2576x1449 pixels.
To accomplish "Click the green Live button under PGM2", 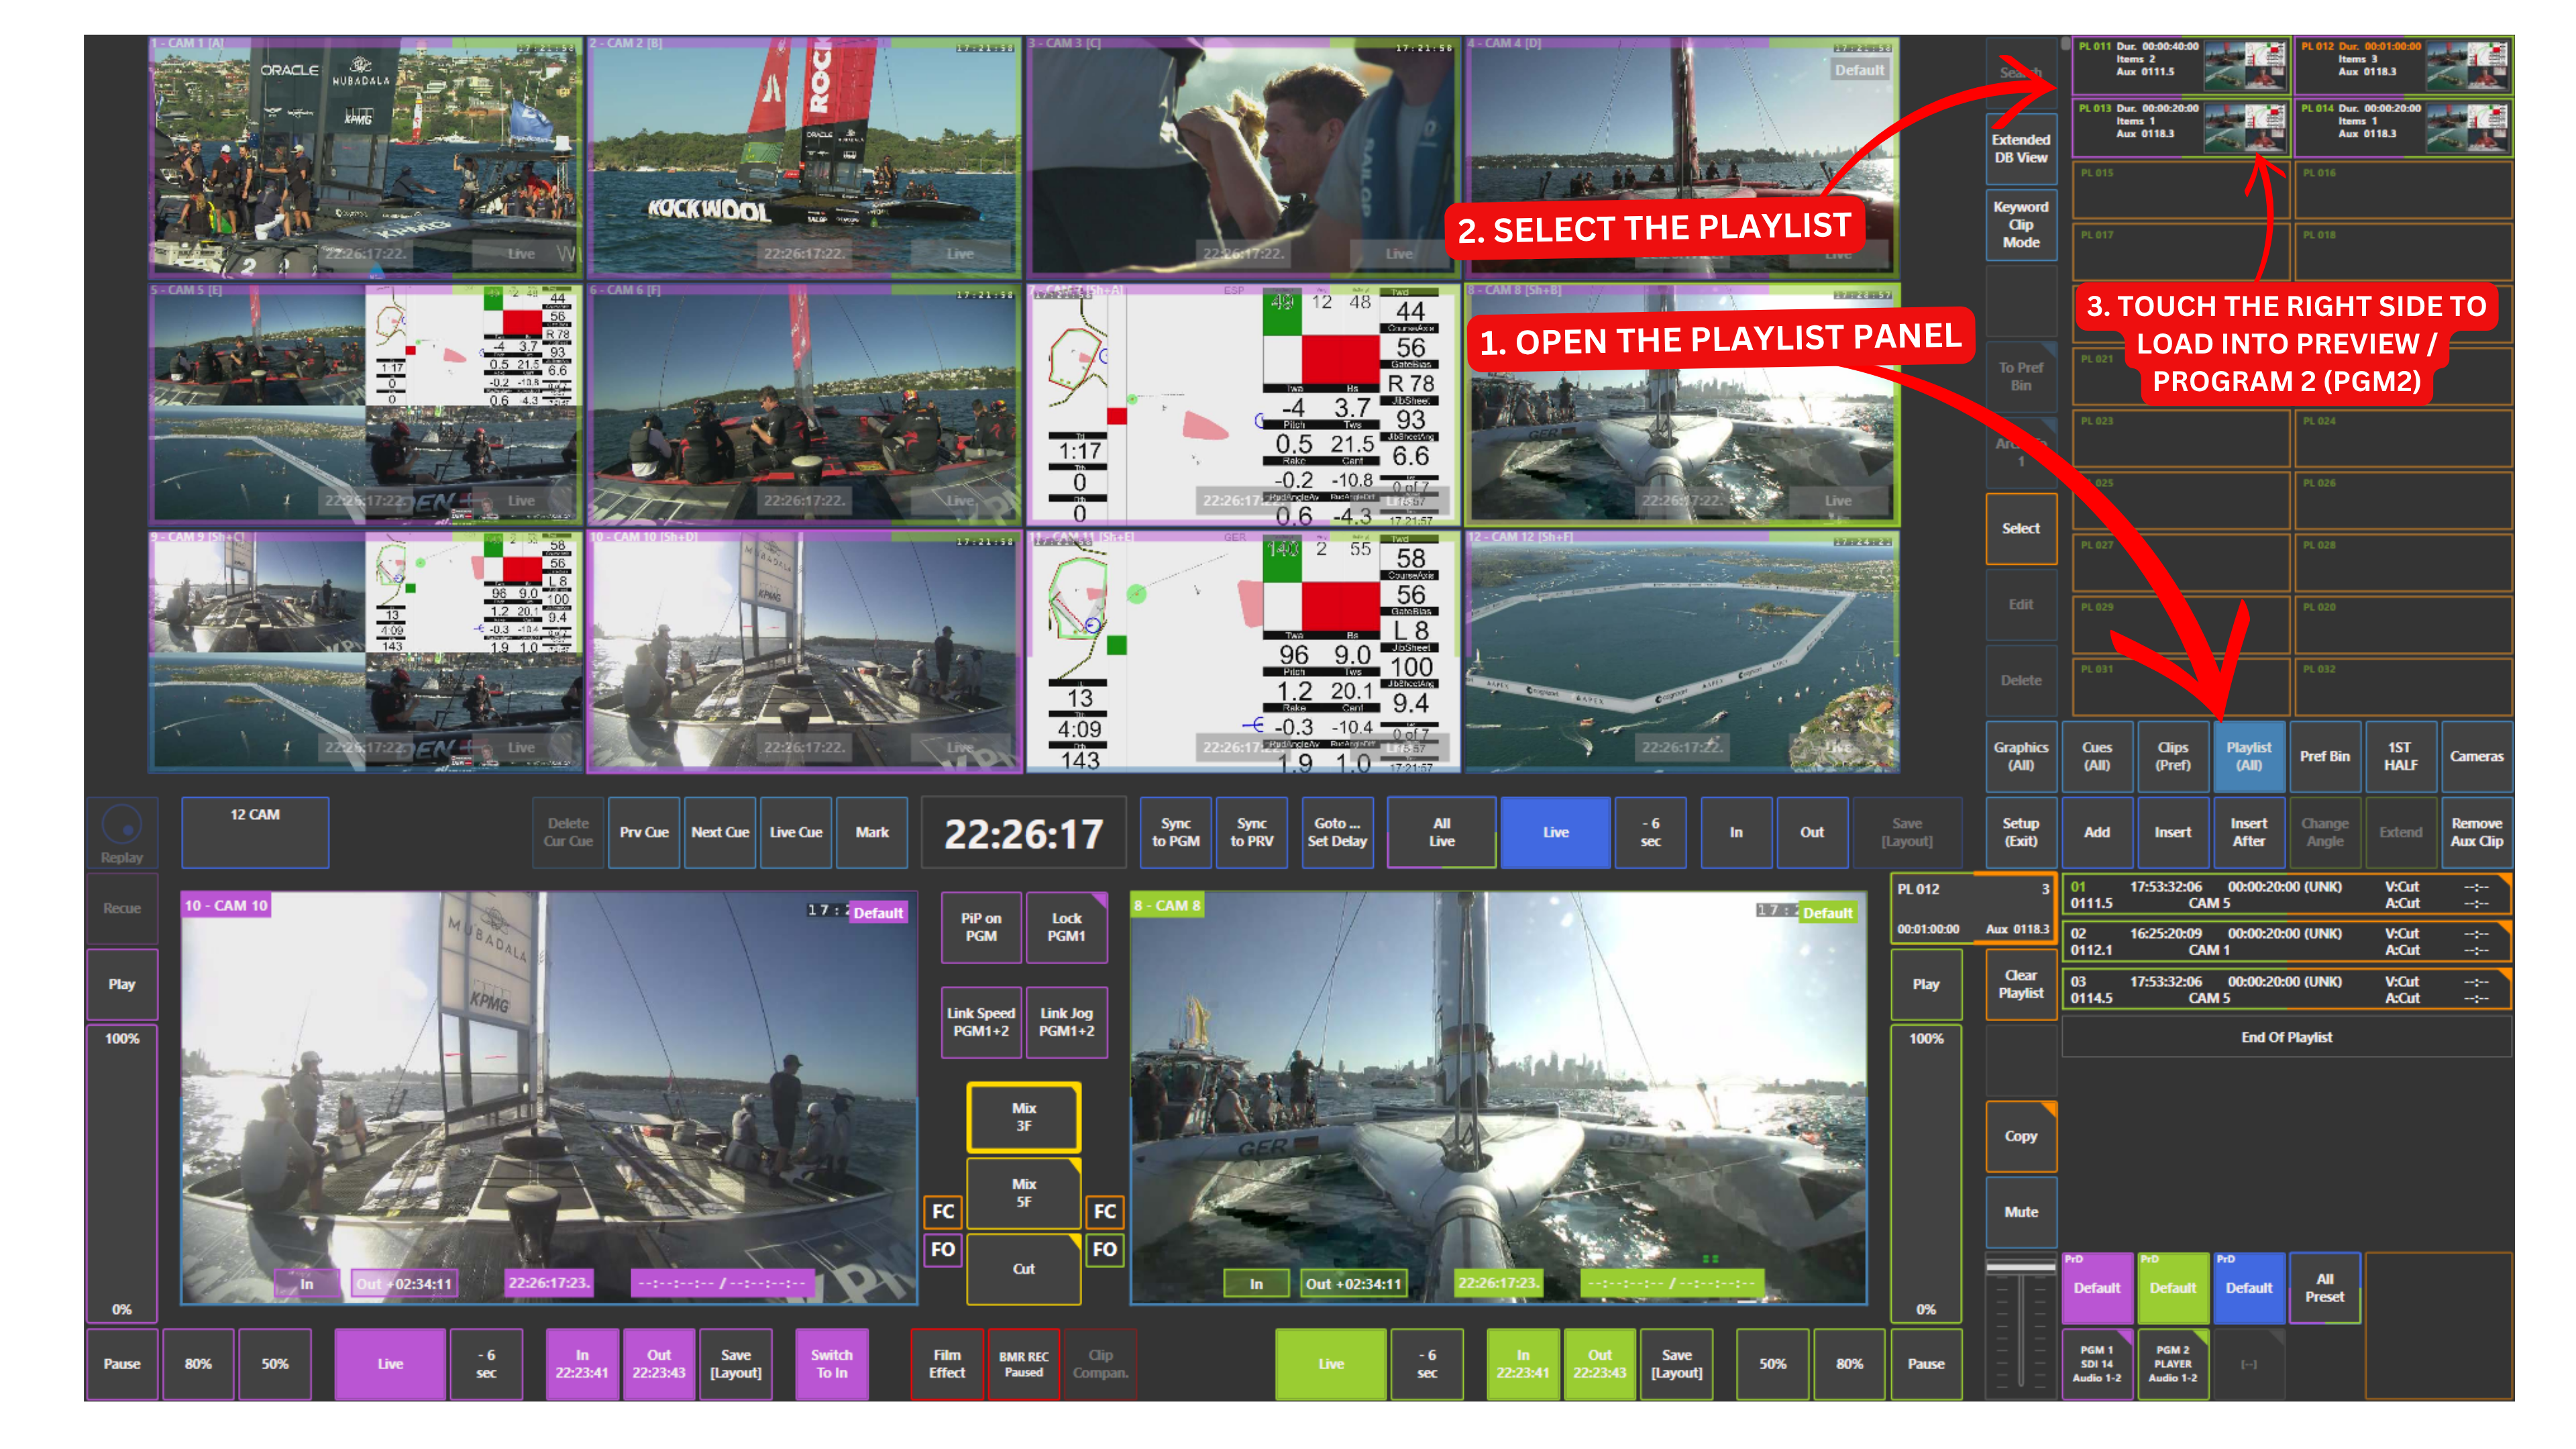I will pos(1331,1364).
